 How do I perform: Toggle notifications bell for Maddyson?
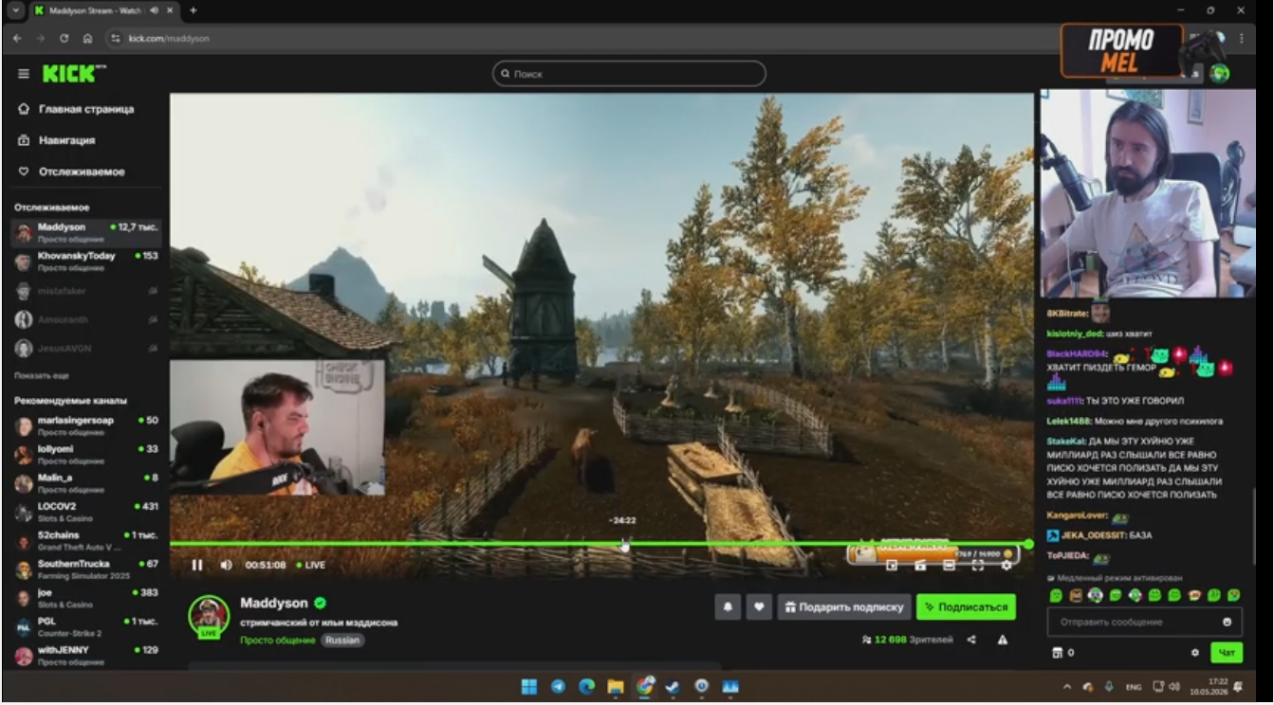tap(728, 607)
